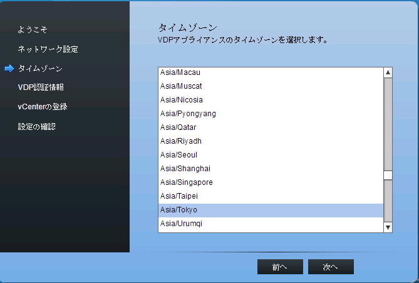419x283 pixels.
Task: Select Asia/Singapore from the list
Action: tap(271, 182)
